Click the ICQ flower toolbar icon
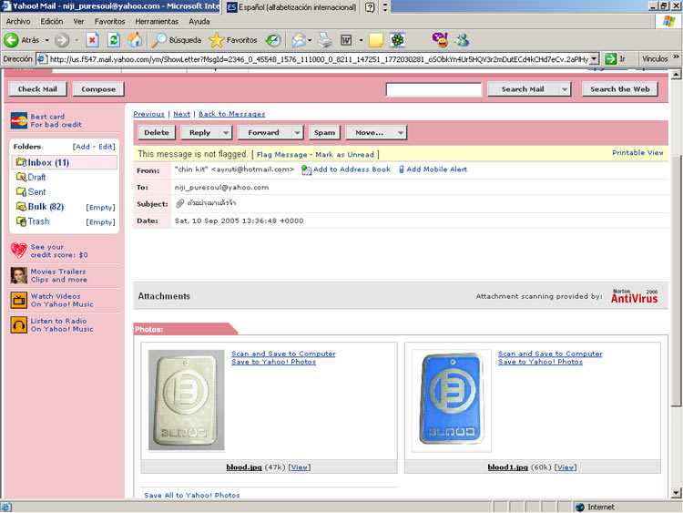This screenshot has height=513, width=683. point(397,40)
